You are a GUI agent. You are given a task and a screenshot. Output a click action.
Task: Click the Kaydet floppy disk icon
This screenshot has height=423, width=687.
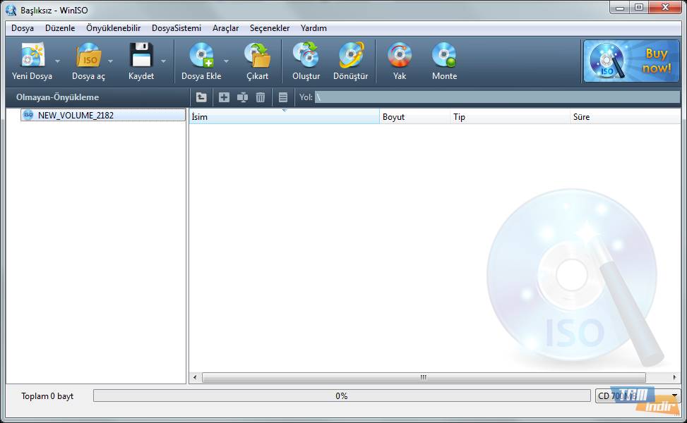click(x=141, y=56)
